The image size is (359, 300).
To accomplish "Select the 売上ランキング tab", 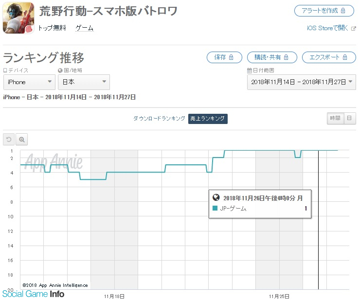I will 208,119.
